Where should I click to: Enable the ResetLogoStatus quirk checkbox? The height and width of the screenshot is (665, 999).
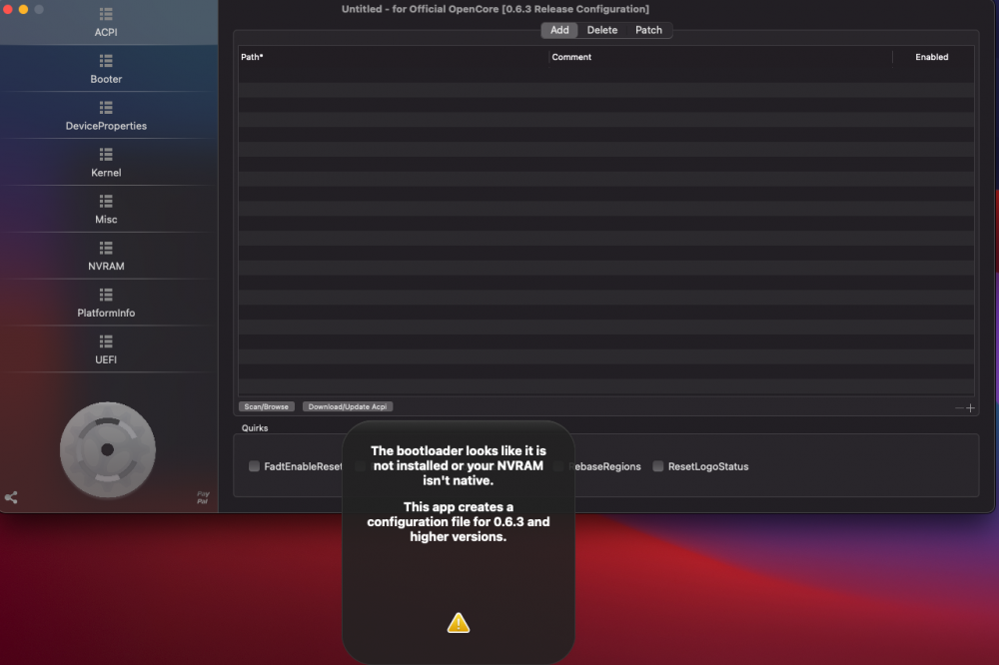658,466
